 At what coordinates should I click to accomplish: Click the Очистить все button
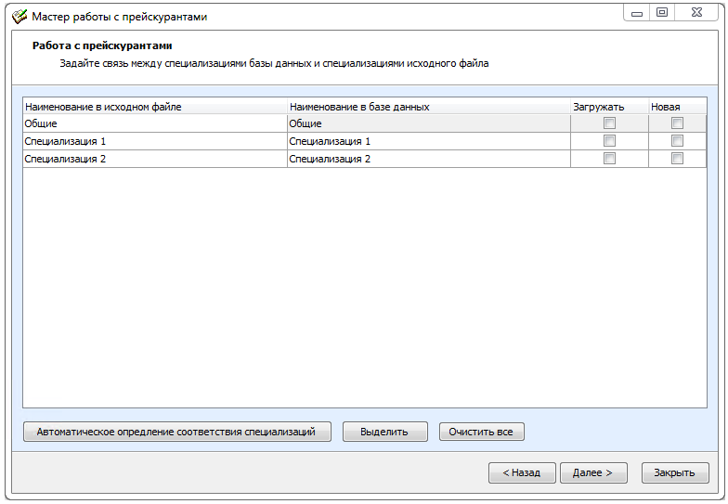[x=481, y=432]
